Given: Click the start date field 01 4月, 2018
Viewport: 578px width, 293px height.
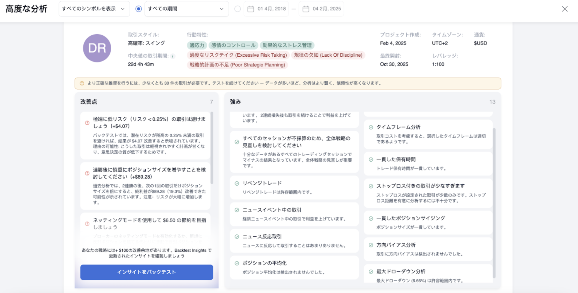Looking at the screenshot, I should point(266,9).
